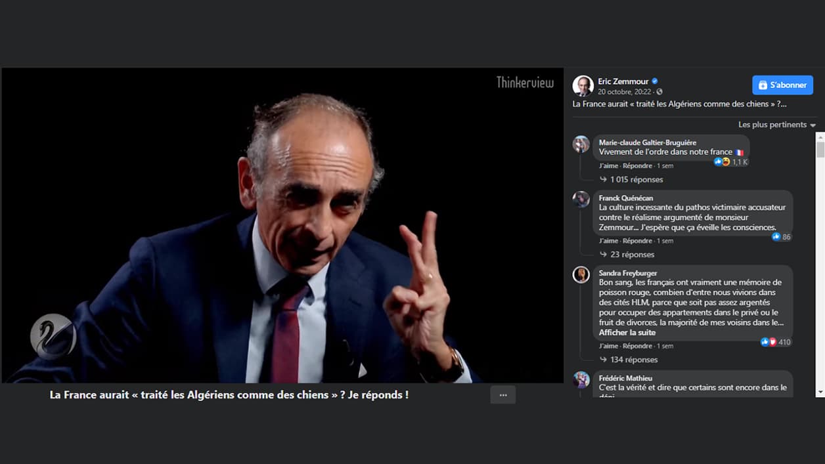This screenshot has width=825, height=464.
Task: Click Franck Quénécan's avatar
Action: click(x=581, y=200)
